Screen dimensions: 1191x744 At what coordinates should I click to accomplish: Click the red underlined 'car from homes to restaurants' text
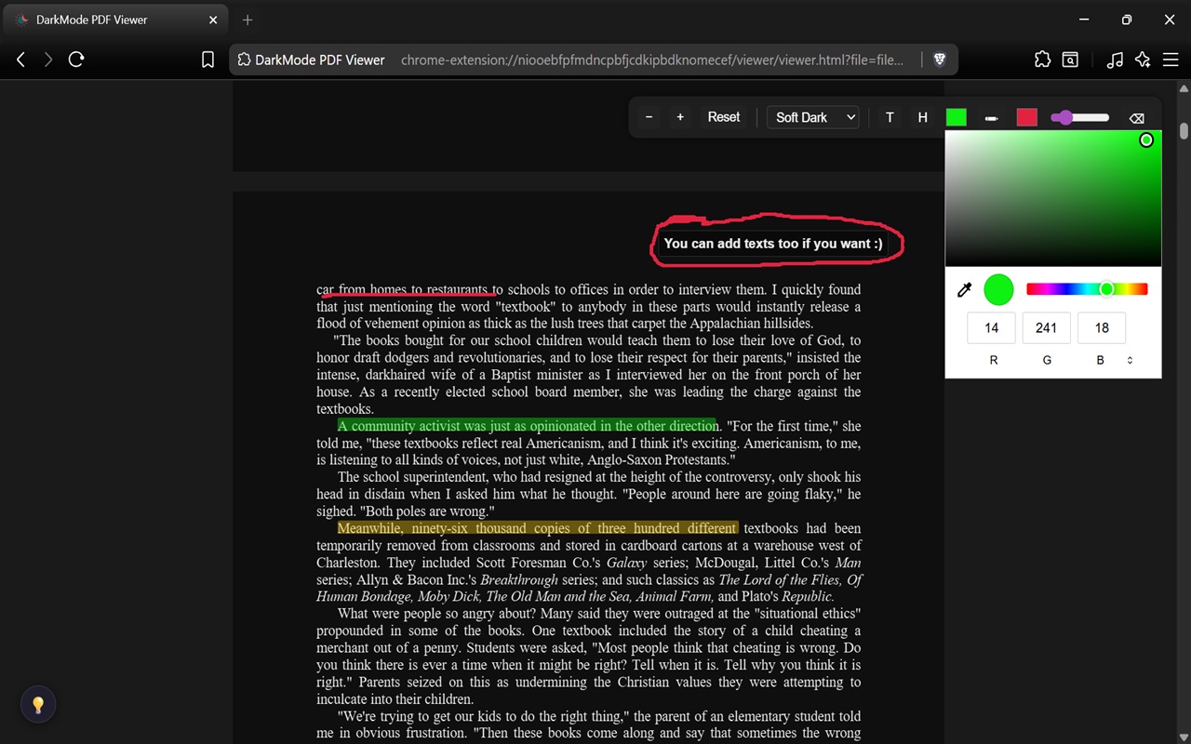click(x=409, y=289)
